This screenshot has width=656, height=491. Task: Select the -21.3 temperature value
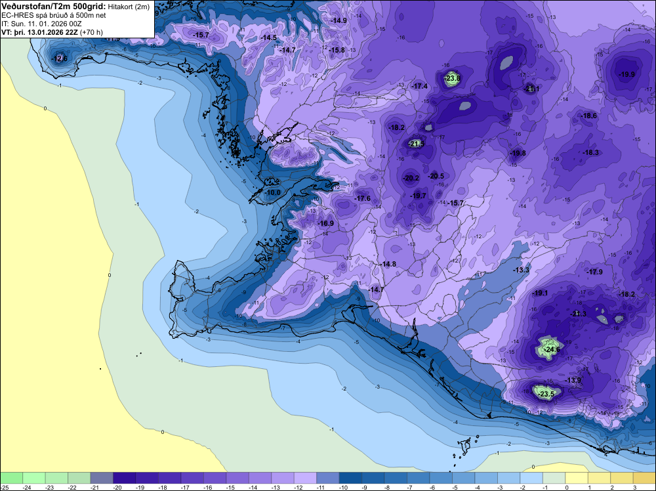[x=579, y=314]
